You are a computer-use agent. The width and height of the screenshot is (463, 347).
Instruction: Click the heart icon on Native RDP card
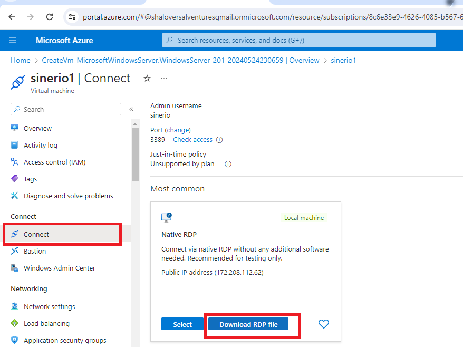click(324, 324)
